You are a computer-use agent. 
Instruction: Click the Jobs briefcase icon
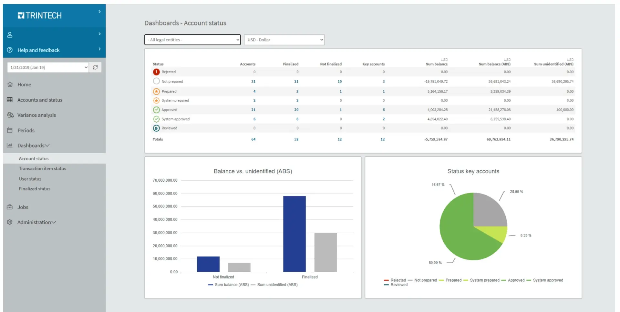[x=10, y=207]
